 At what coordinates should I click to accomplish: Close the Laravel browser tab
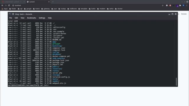pyautogui.click(x=49, y=2)
